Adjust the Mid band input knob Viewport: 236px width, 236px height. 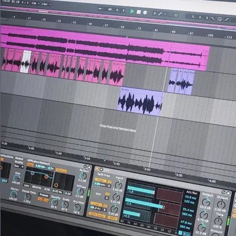tap(116, 197)
